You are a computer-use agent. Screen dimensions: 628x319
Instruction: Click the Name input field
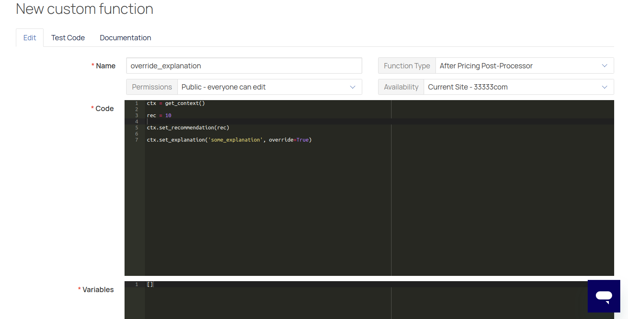pyautogui.click(x=244, y=66)
